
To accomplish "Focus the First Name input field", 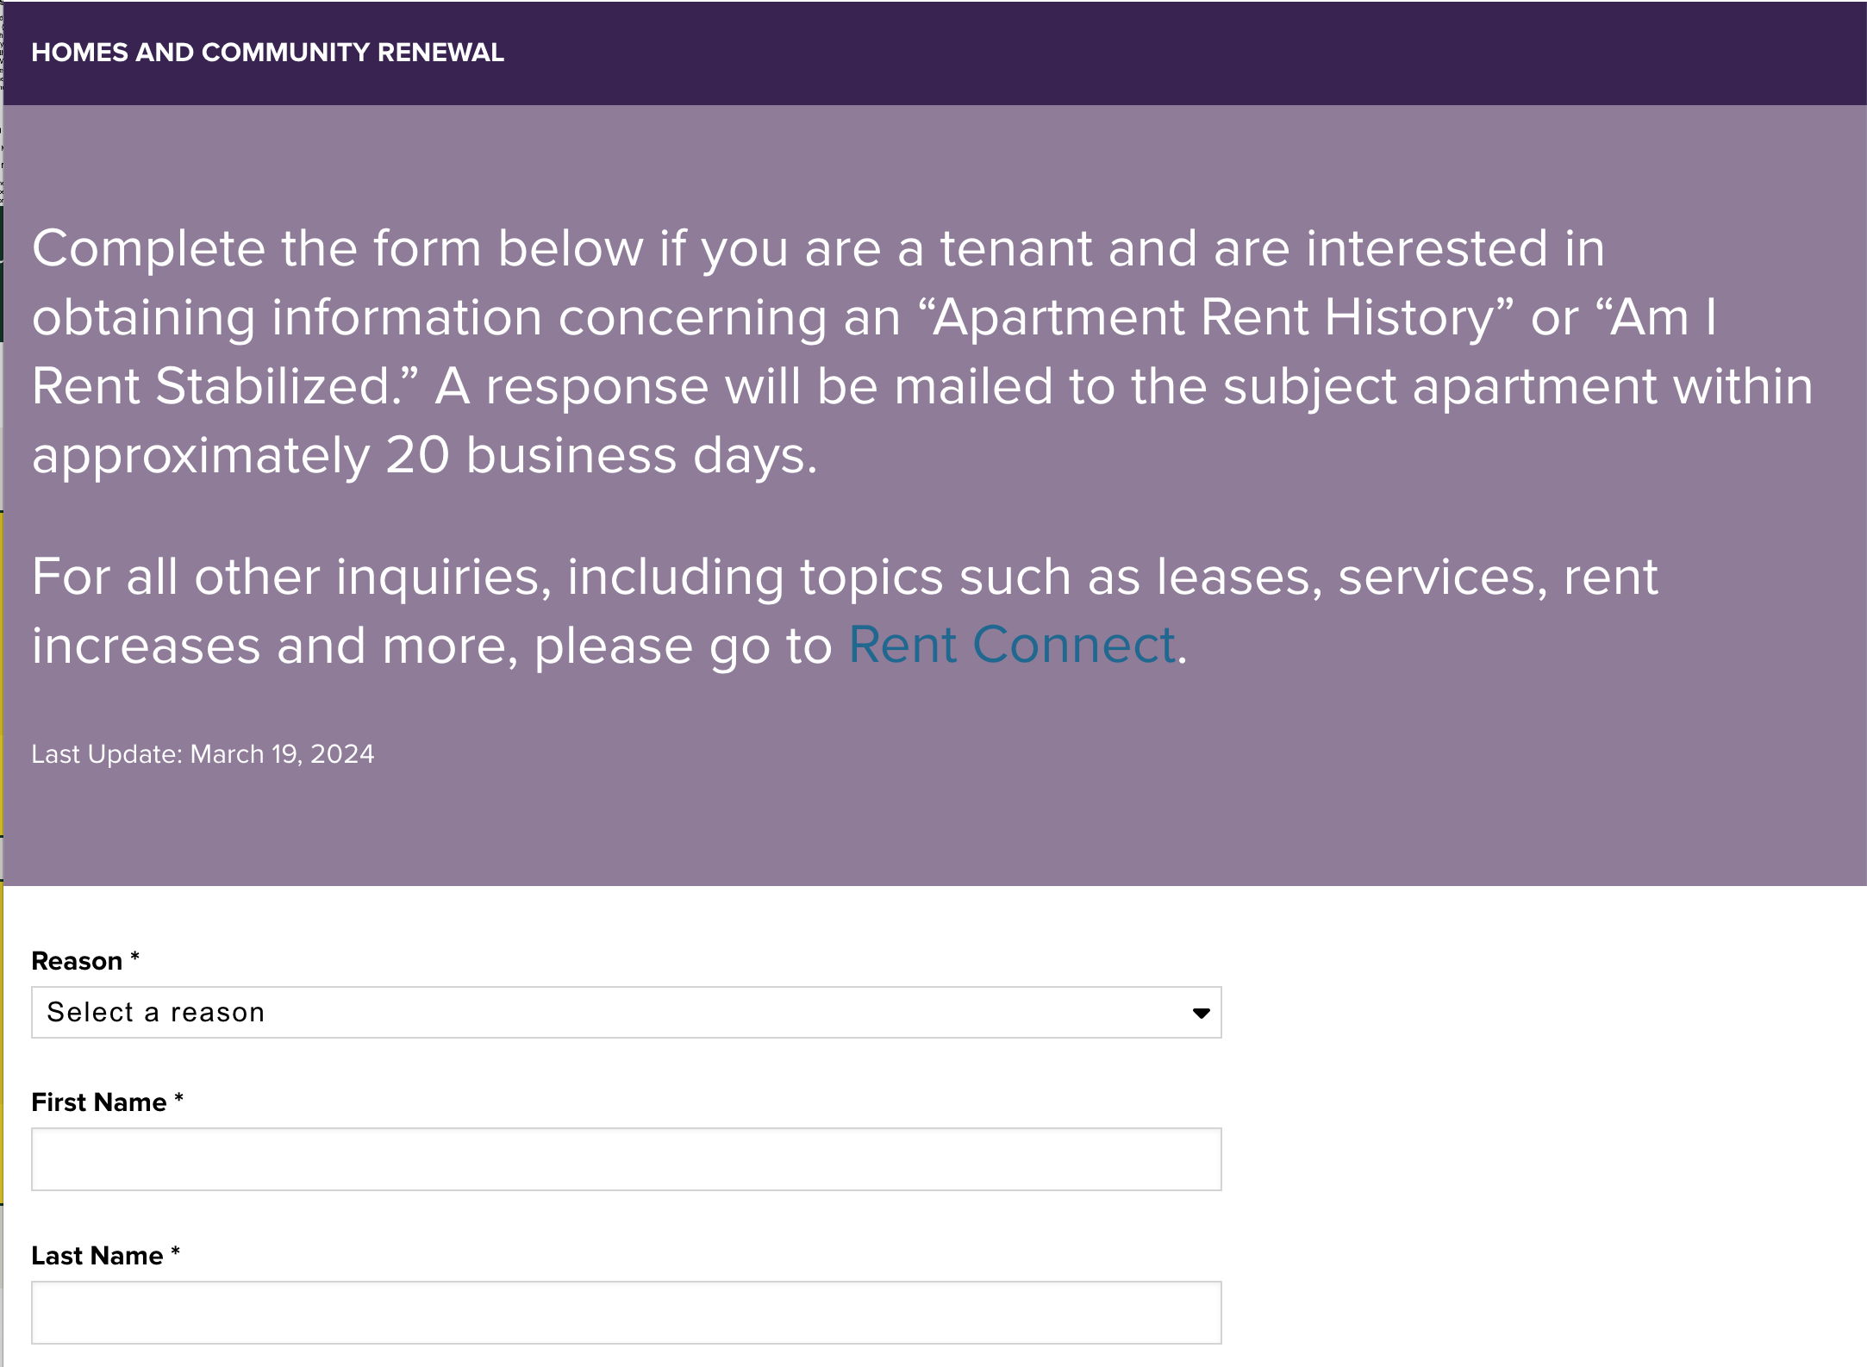I will coord(626,1159).
